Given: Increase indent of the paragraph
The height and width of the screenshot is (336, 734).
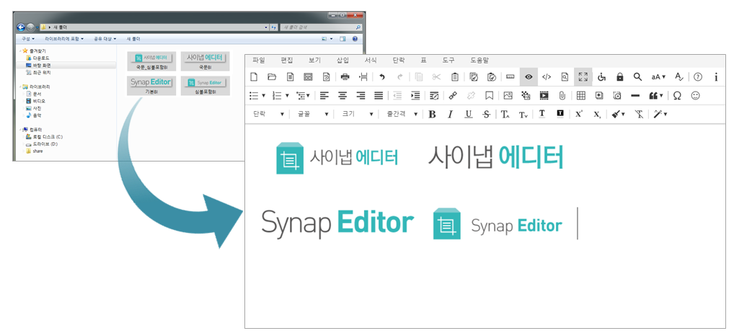Looking at the screenshot, I should 415,95.
